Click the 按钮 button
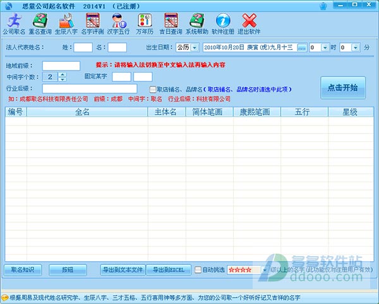 pos(68,270)
